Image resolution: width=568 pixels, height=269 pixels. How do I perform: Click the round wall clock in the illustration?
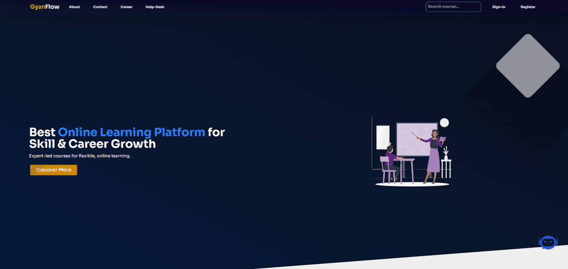(444, 122)
